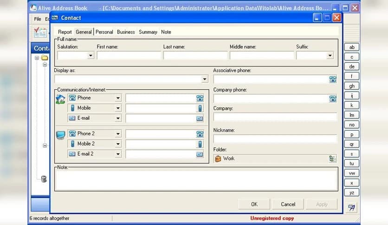The width and height of the screenshot is (388, 225).
Task: Click the mobile icon in Mobile 2 field
Action: 200,144
